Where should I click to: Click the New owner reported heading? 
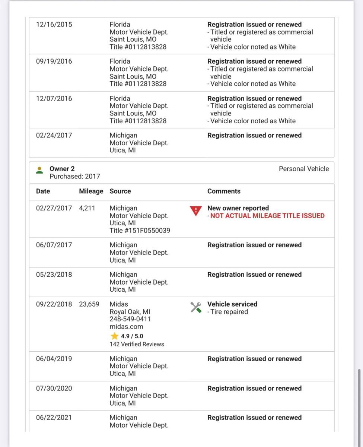tap(238, 208)
